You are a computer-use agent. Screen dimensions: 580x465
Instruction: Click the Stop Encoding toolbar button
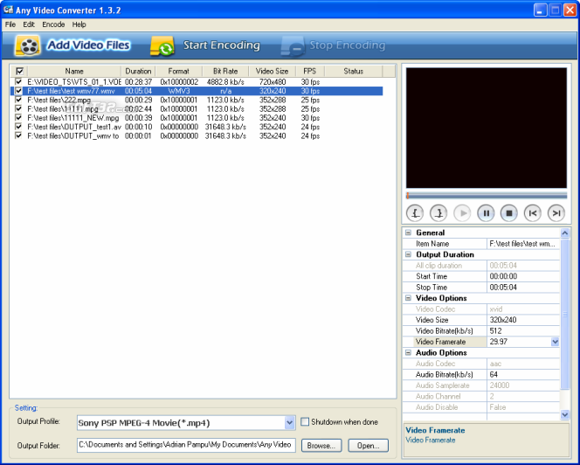(333, 45)
